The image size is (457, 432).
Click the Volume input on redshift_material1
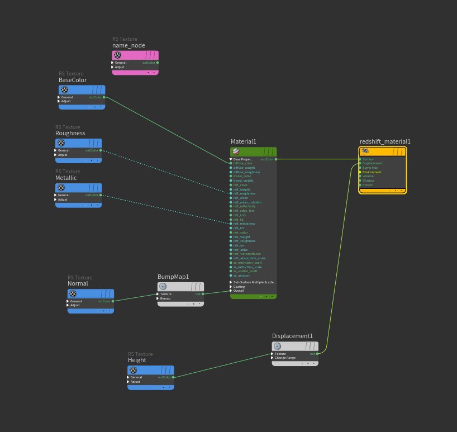(x=360, y=176)
